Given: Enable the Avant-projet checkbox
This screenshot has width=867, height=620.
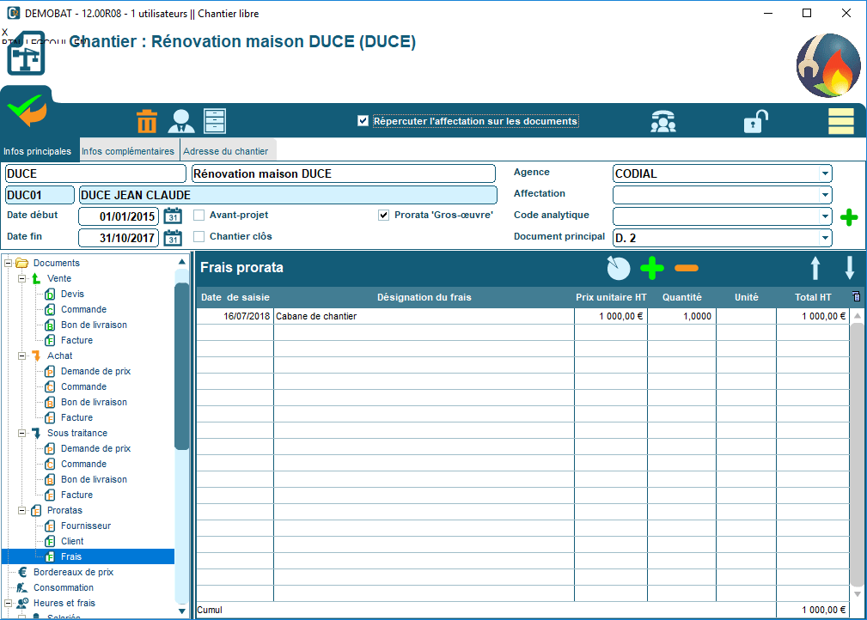Looking at the screenshot, I should [199, 215].
